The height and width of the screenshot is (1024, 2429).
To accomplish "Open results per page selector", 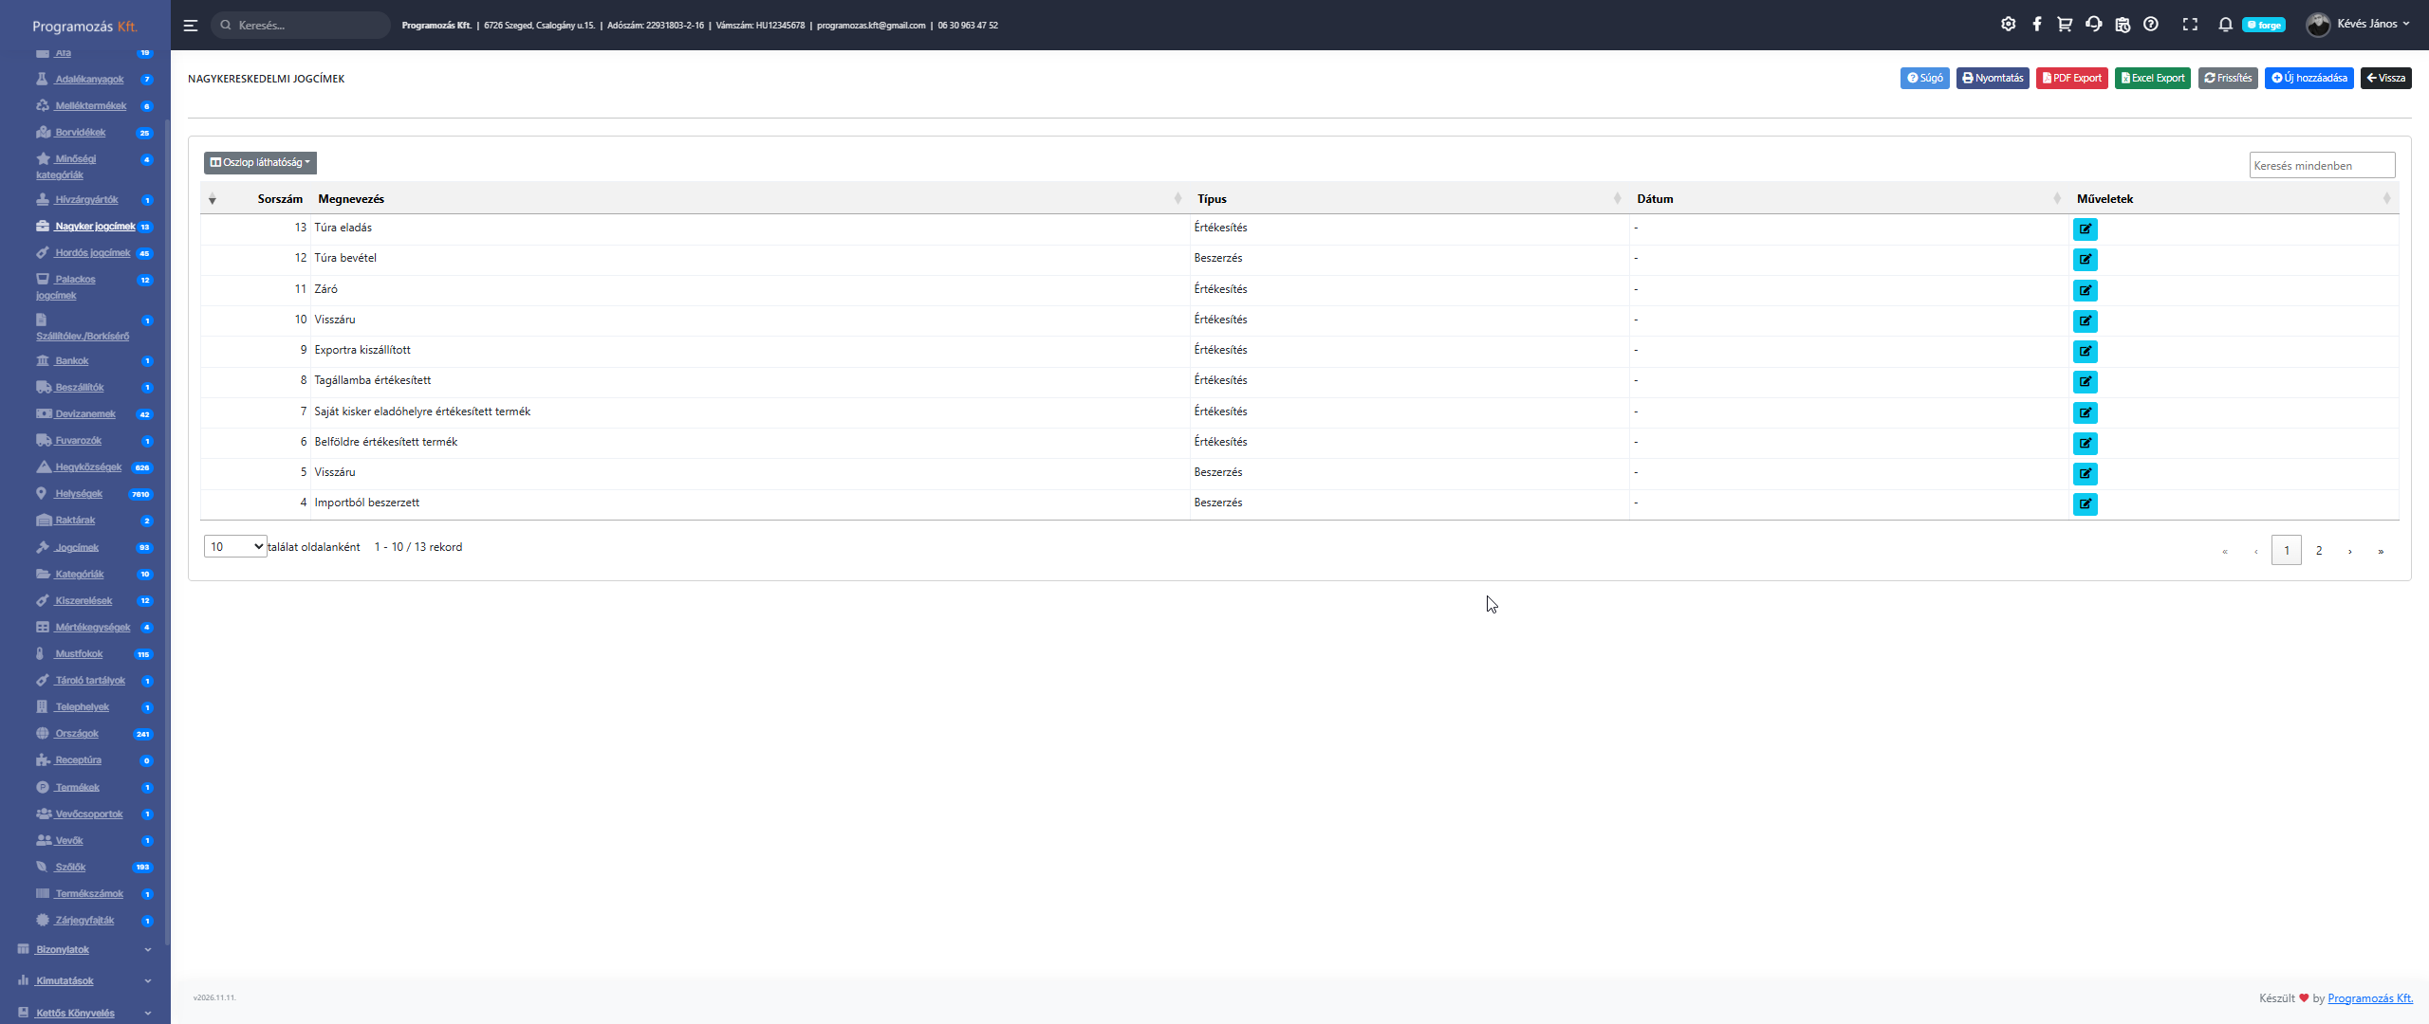I will click(x=235, y=547).
